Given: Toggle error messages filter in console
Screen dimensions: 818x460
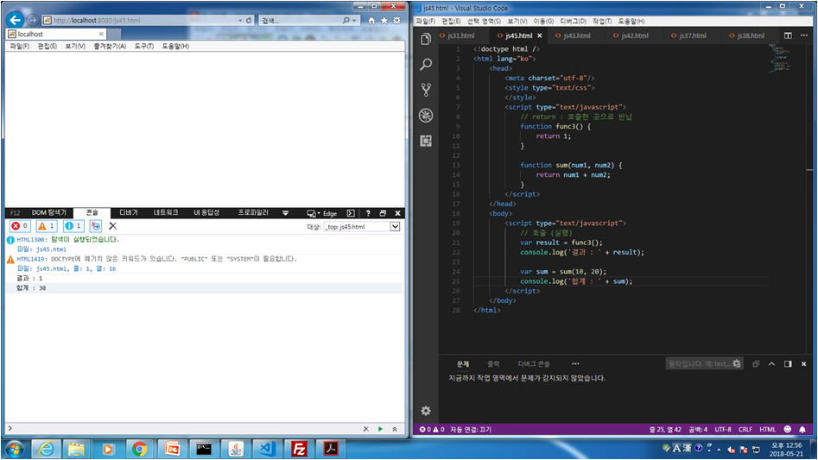Looking at the screenshot, I should point(21,225).
